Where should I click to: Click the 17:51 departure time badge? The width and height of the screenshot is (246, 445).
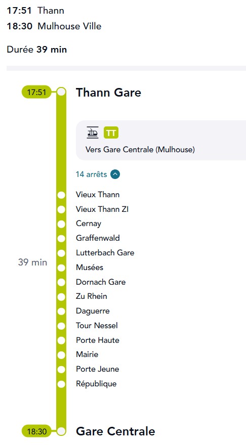click(x=36, y=92)
